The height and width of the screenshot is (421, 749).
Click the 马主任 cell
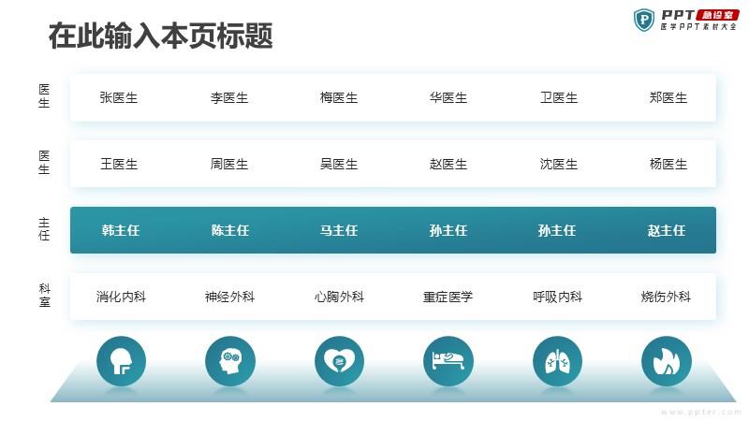point(339,230)
